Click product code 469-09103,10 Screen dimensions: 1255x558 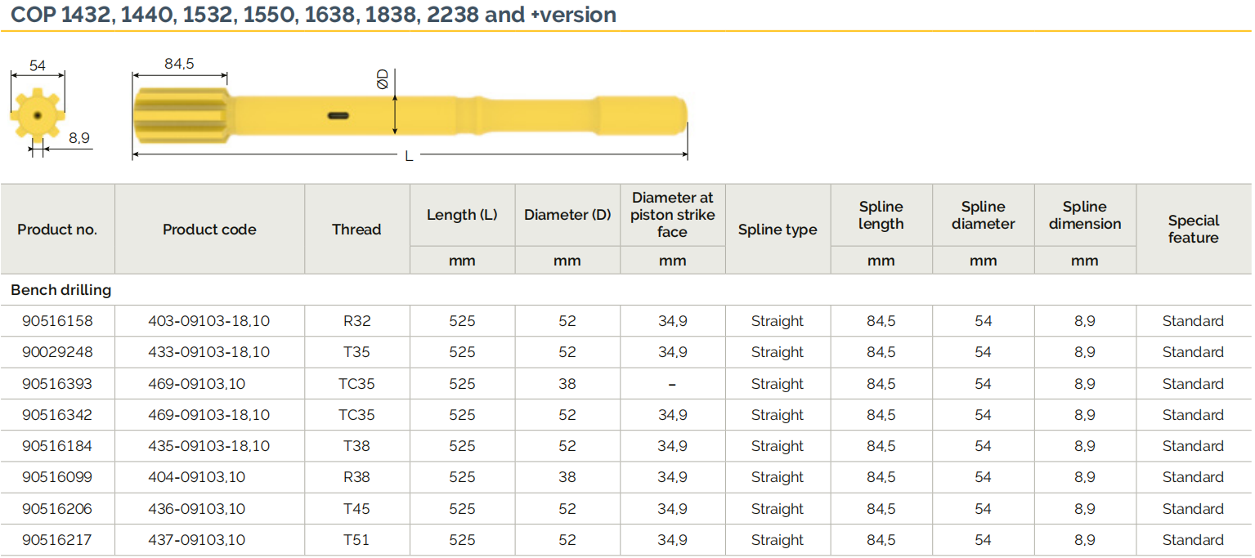coord(197,384)
